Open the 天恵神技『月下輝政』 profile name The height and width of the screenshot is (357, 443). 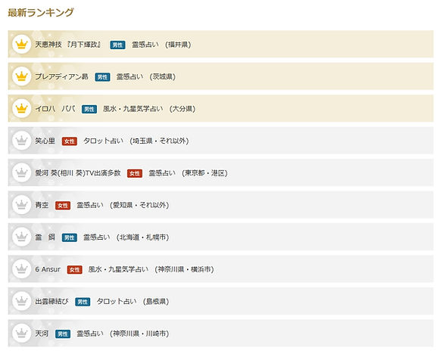68,45
